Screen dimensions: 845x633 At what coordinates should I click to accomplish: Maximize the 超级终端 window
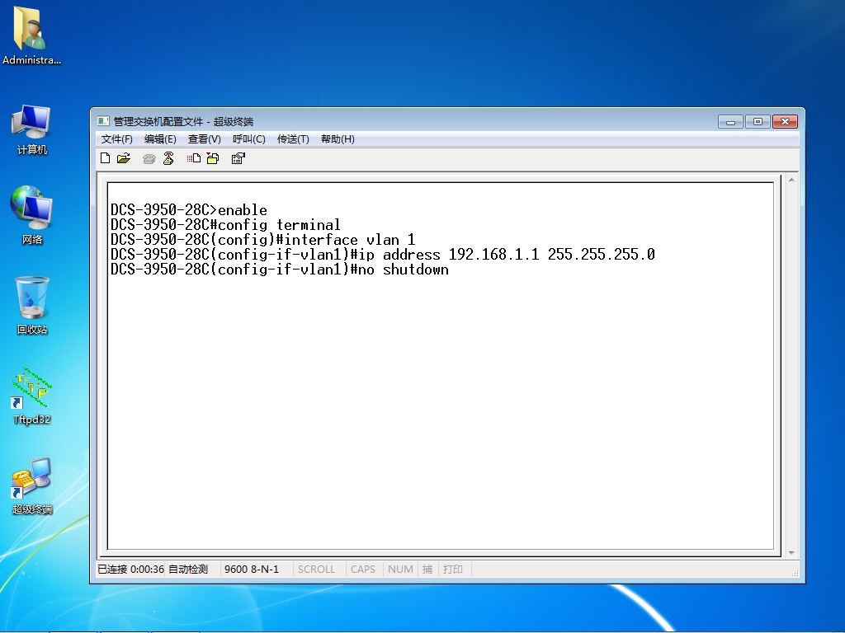758,122
